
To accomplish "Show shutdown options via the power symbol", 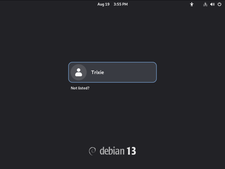I will pyautogui.click(x=219, y=4).
